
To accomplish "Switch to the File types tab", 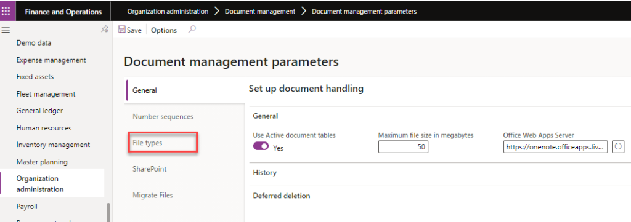I will (147, 143).
